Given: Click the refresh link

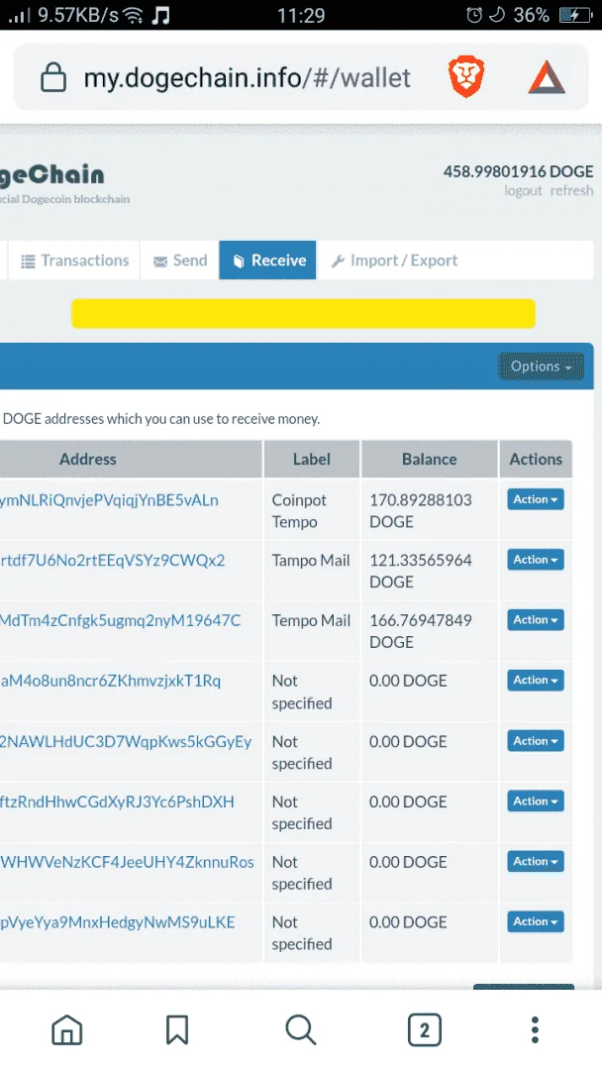Looking at the screenshot, I should [571, 190].
